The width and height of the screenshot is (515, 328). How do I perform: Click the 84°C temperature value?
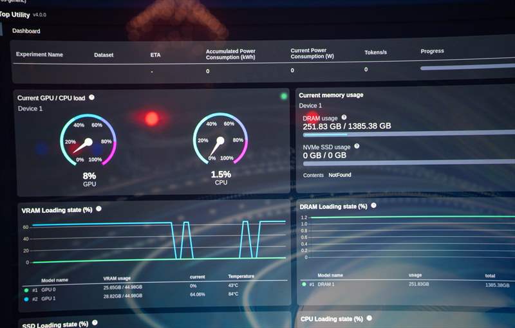(x=233, y=294)
